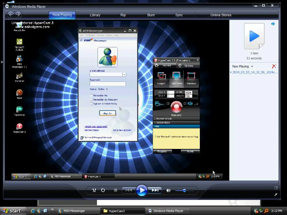The width and height of the screenshot is (287, 215).
Task: Click the Microsoft Outlook icon in video
Action: pos(19,45)
